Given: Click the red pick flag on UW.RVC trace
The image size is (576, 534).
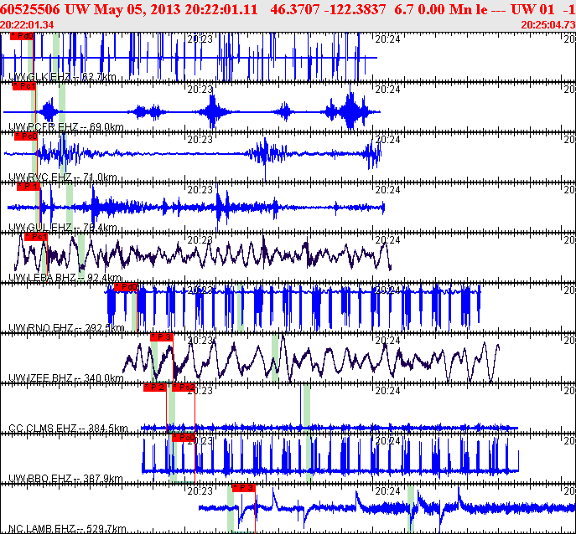Looking at the screenshot, I should click(26, 136).
